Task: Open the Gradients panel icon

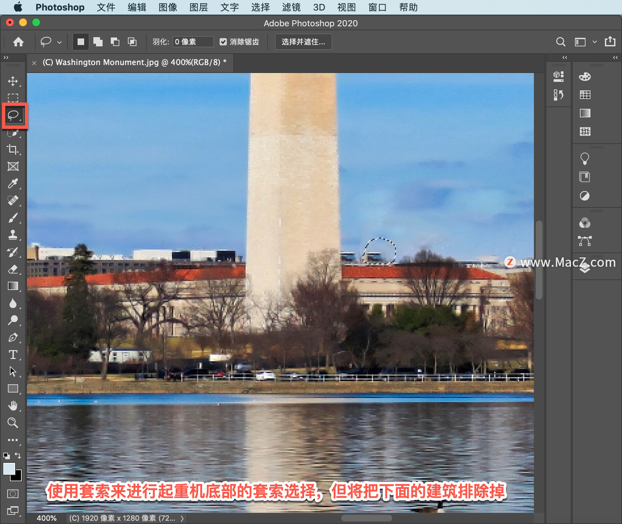Action: pos(585,113)
